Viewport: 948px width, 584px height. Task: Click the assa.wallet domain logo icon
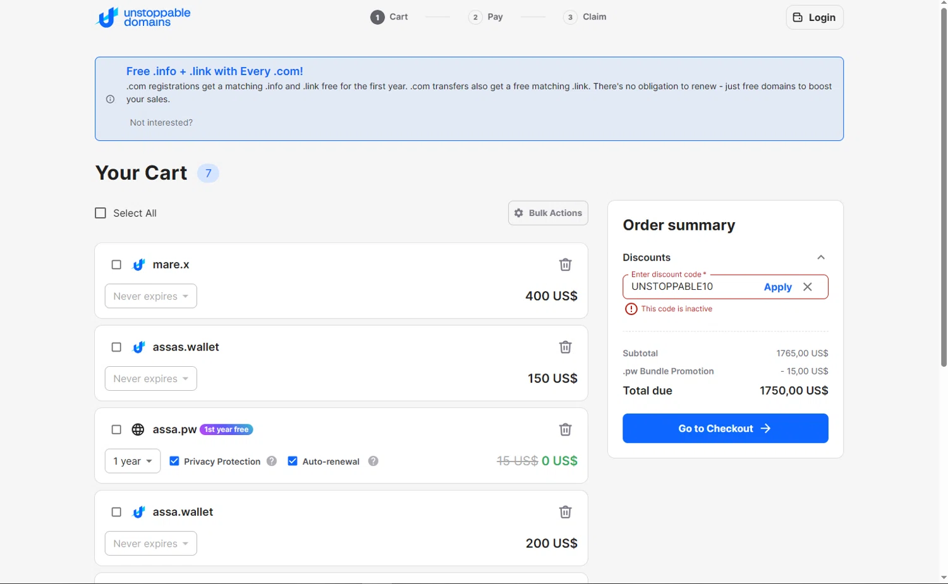(x=138, y=512)
